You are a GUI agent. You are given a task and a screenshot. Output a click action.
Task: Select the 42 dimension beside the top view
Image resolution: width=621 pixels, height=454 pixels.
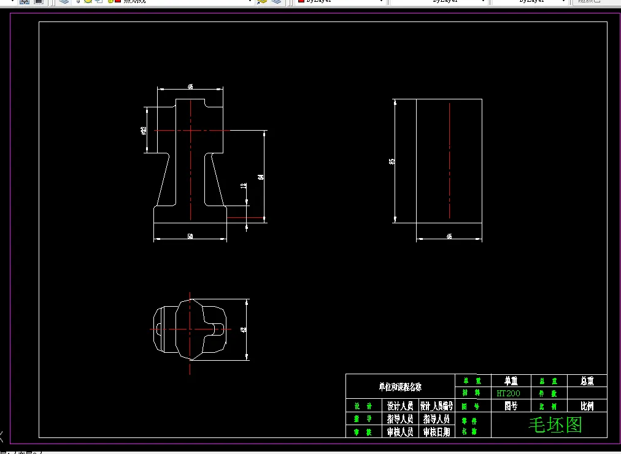pos(244,329)
